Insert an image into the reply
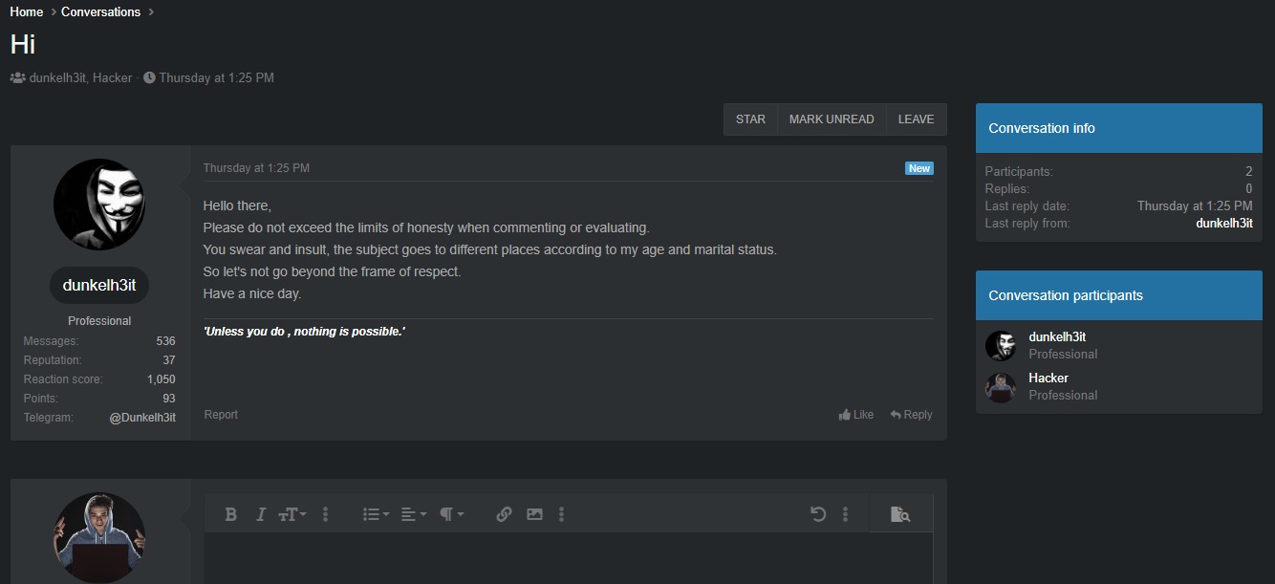Screen dimensions: 1275x584 tap(534, 514)
